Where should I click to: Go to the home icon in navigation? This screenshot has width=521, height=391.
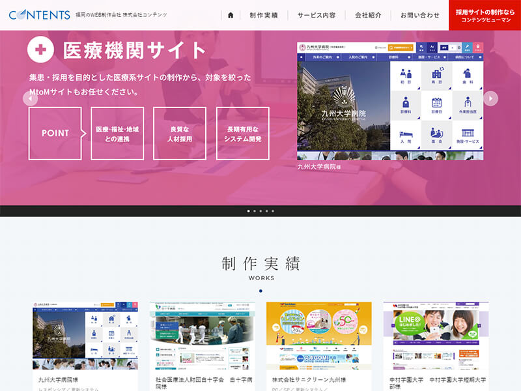(x=231, y=15)
